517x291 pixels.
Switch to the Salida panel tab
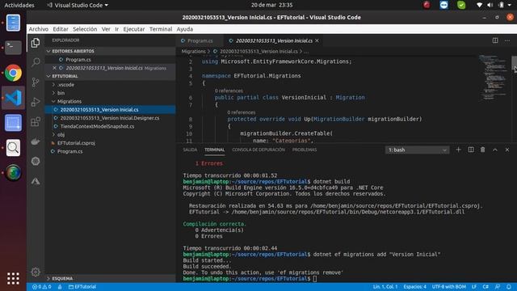coord(190,150)
